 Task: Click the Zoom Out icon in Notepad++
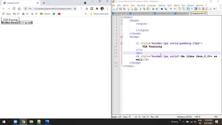click(x=174, y=9)
